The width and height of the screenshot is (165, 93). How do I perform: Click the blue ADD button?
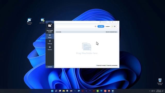101,26
